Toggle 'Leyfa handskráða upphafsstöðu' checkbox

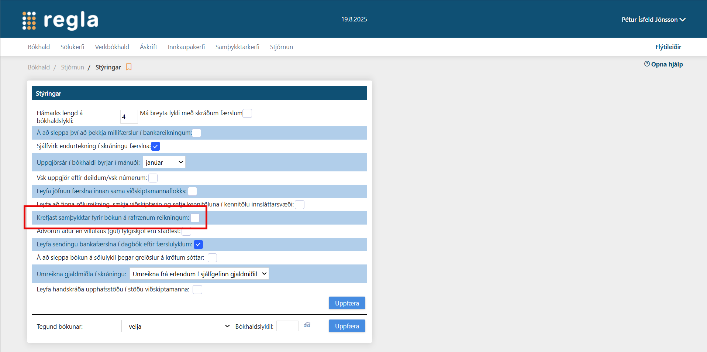pyautogui.click(x=197, y=290)
